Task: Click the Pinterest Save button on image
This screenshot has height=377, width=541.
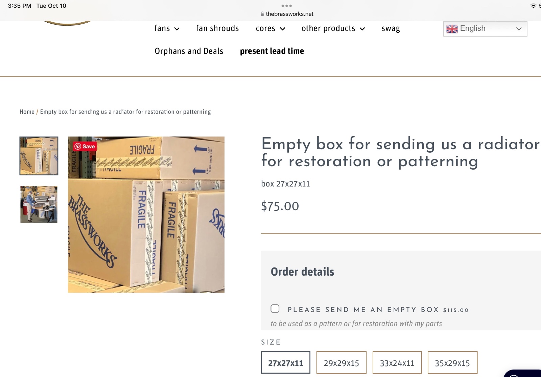Action: [85, 146]
